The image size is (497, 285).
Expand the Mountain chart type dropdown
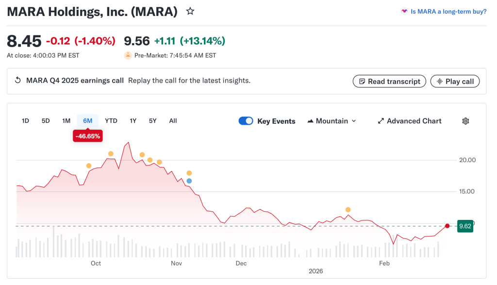coord(331,121)
